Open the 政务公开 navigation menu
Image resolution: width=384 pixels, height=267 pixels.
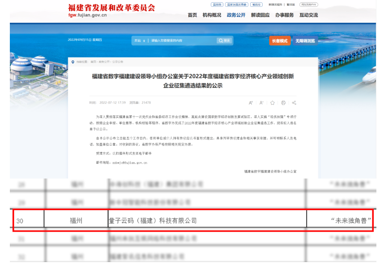tap(236, 15)
